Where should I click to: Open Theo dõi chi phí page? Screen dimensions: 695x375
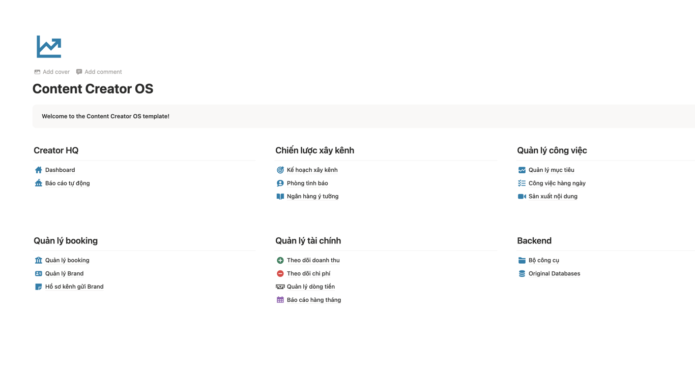pos(309,273)
